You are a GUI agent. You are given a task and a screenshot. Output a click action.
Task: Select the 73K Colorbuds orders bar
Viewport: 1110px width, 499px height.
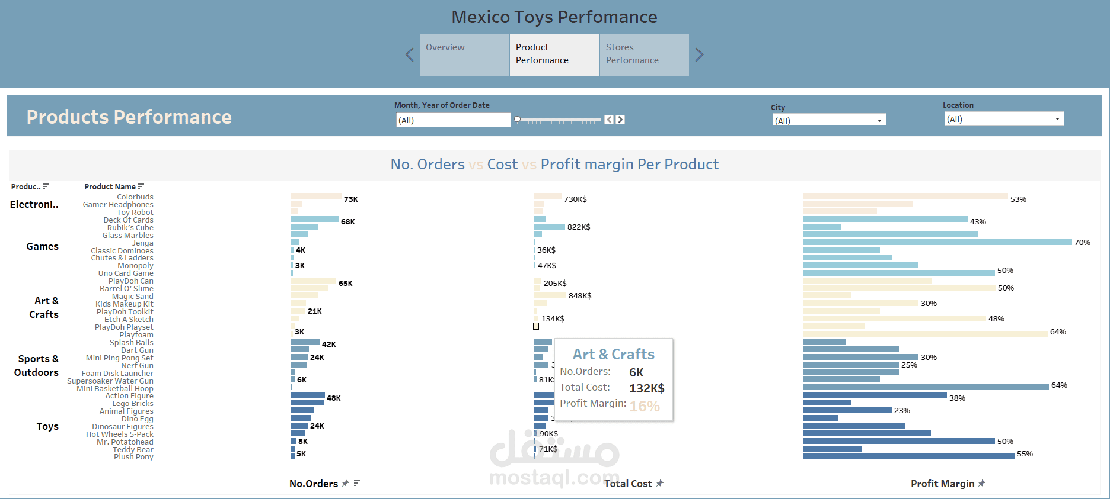coord(316,196)
